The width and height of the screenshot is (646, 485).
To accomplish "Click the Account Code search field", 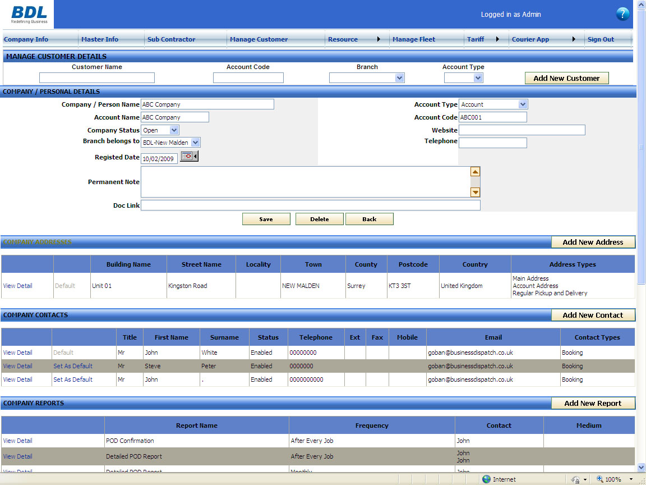I will (248, 77).
